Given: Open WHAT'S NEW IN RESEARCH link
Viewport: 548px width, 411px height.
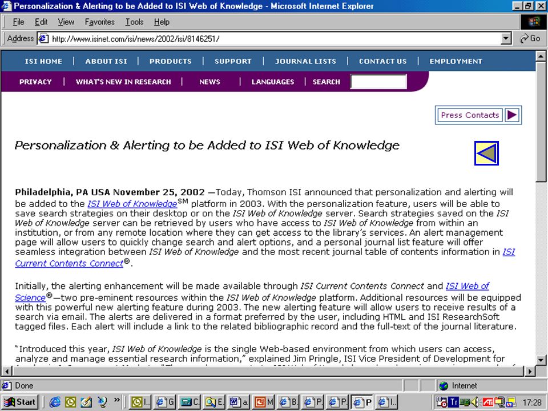Looking at the screenshot, I should (123, 82).
